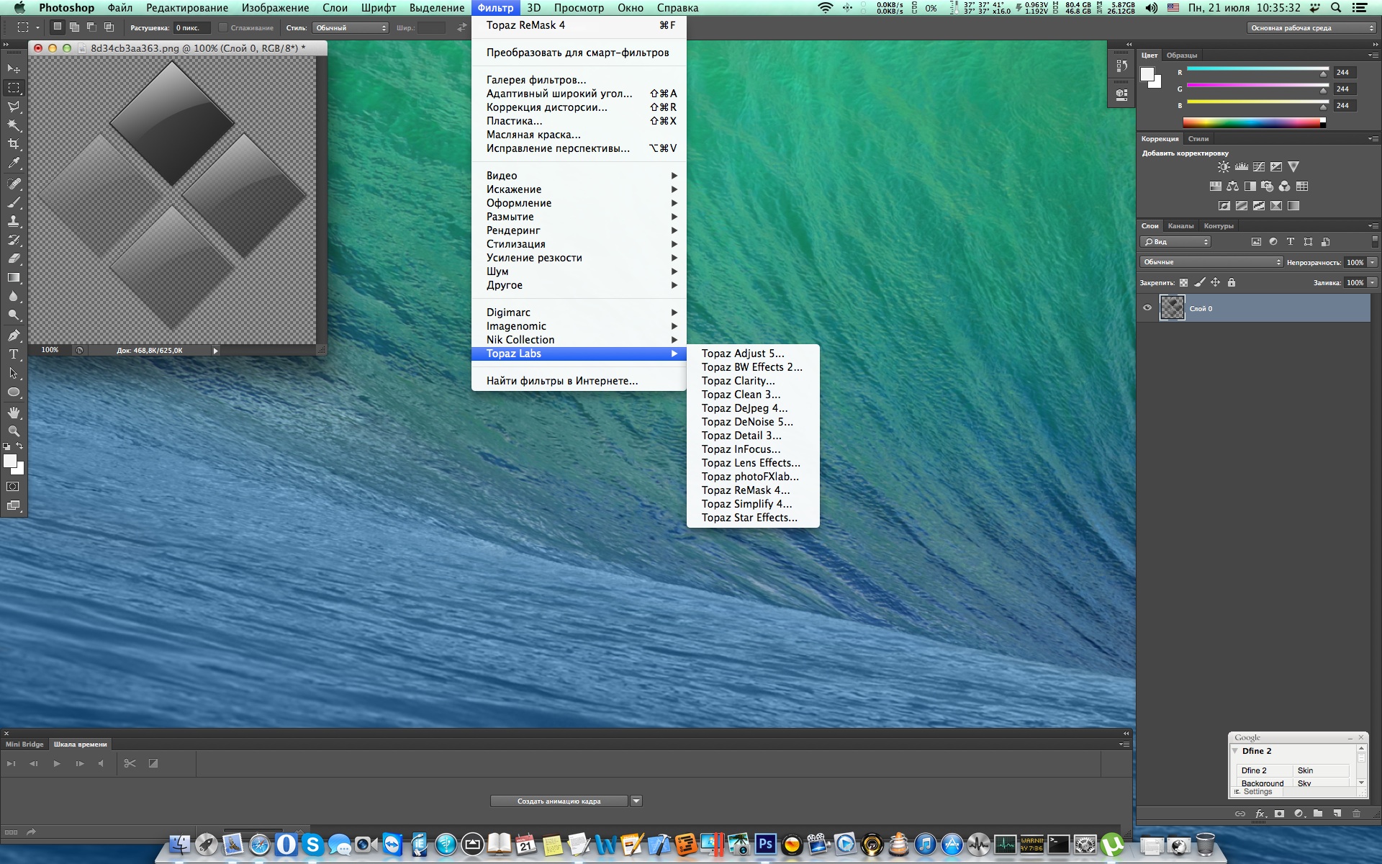Select the Eyedropper tool

(14, 163)
